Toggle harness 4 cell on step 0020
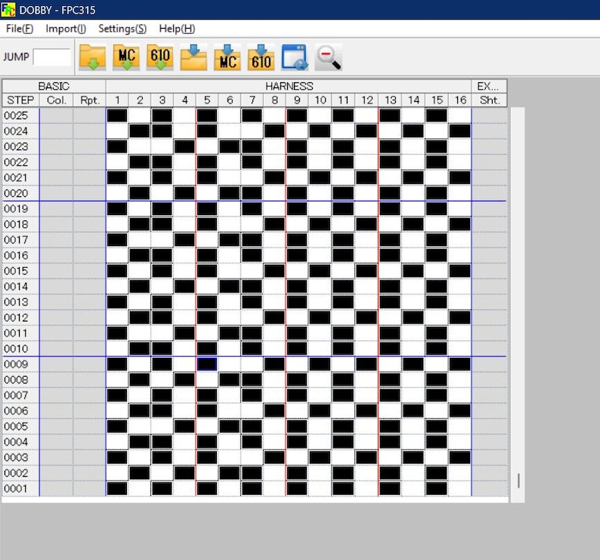 point(184,193)
